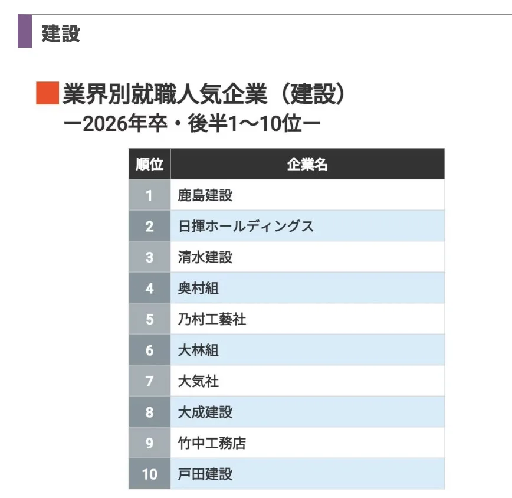Click the rank number 10 cell

(x=150, y=474)
